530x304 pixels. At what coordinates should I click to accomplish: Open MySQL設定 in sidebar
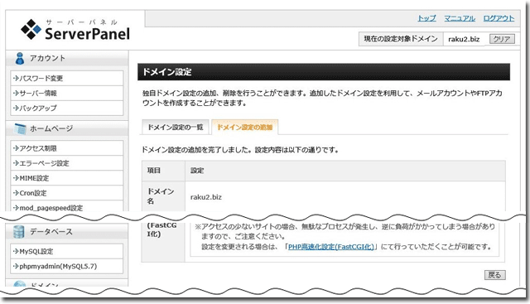point(66,251)
